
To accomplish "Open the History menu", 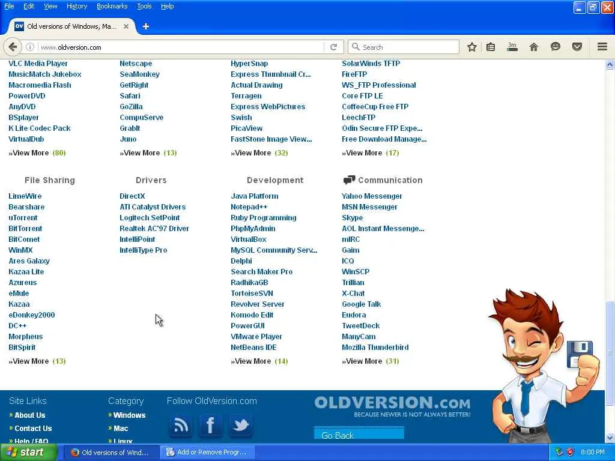I will [x=77, y=6].
